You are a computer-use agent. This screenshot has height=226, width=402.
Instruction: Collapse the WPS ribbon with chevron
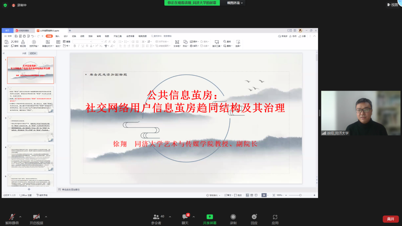(314, 36)
